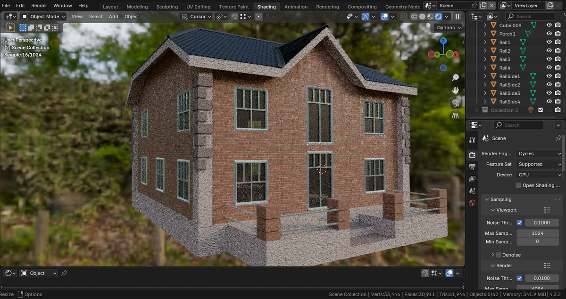The image size is (566, 299).
Task: Select wireframe viewport shading mode
Action: point(414,17)
